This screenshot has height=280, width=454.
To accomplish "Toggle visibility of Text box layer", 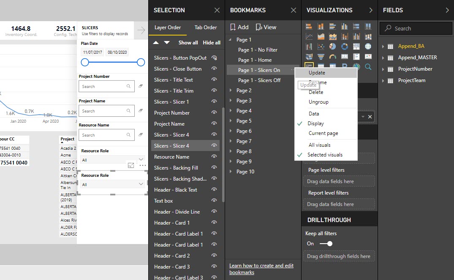I will point(214,201).
